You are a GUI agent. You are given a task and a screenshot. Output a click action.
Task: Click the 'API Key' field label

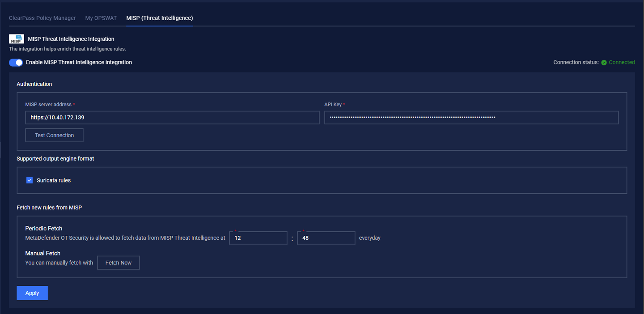[333, 104]
